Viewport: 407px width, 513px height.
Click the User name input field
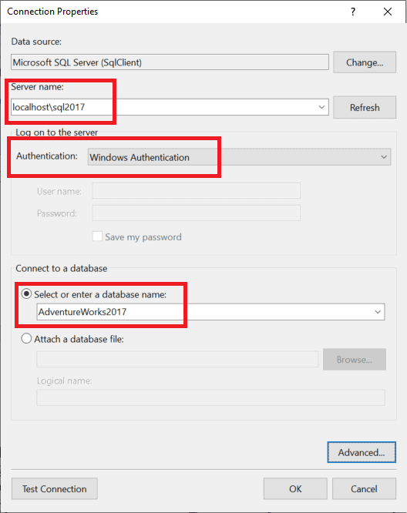point(196,191)
